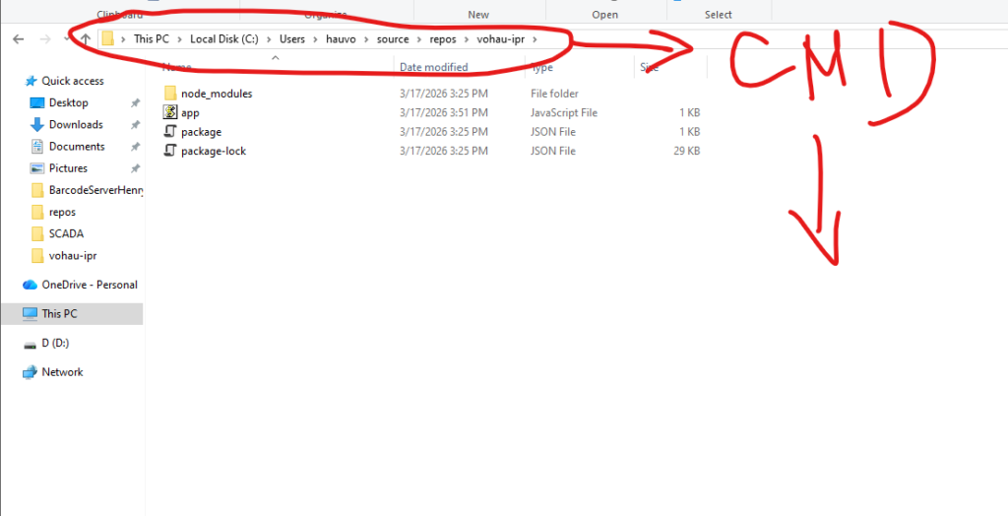
Task: Open the D (D:) drive
Action: click(x=54, y=344)
